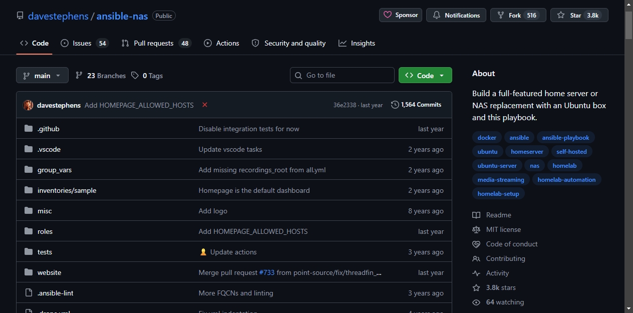Open the inventories/sample folder
This screenshot has height=313, width=633.
(x=67, y=190)
